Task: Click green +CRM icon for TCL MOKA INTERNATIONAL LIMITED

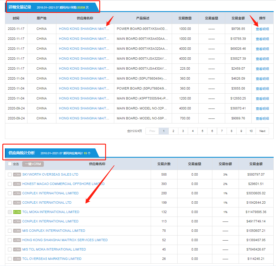Action: click(17, 212)
